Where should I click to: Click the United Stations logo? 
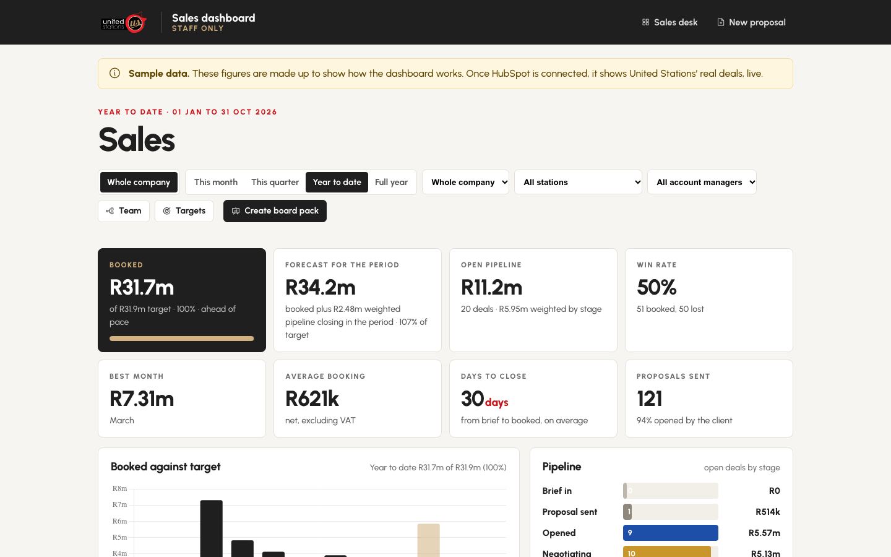point(124,22)
